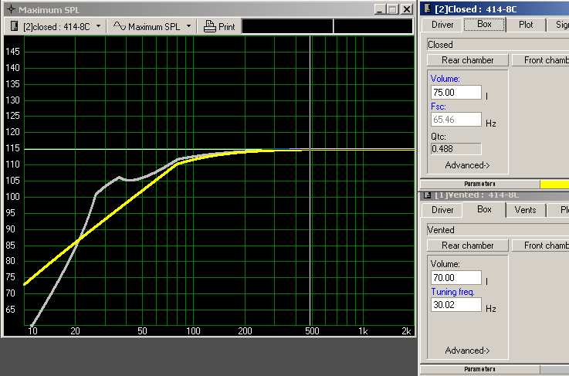The height and width of the screenshot is (376, 569).
Task: Click the 115 label on the SPL axis
Action: click(12, 149)
